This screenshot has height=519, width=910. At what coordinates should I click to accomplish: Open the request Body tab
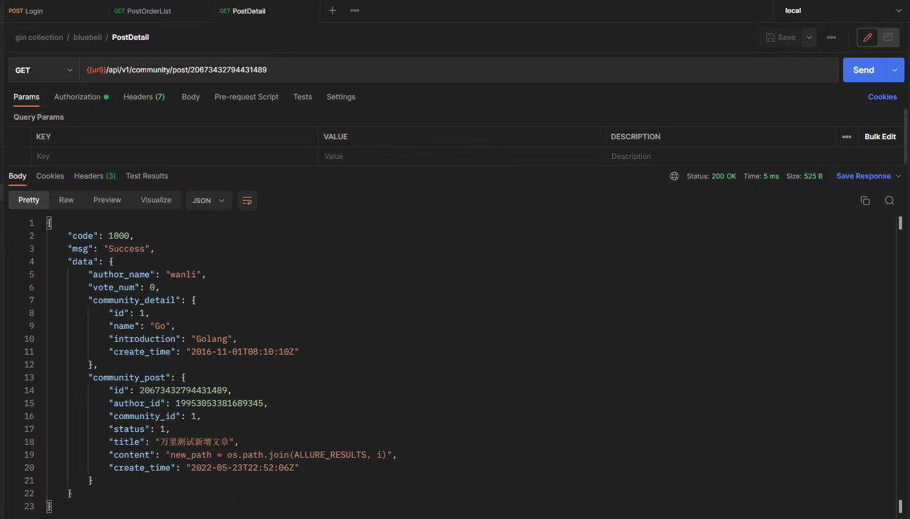pyautogui.click(x=191, y=97)
